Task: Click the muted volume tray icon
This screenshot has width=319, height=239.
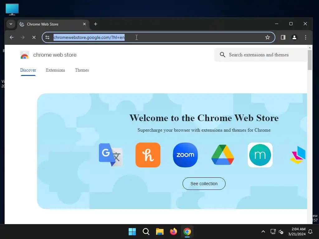Action: (281, 232)
